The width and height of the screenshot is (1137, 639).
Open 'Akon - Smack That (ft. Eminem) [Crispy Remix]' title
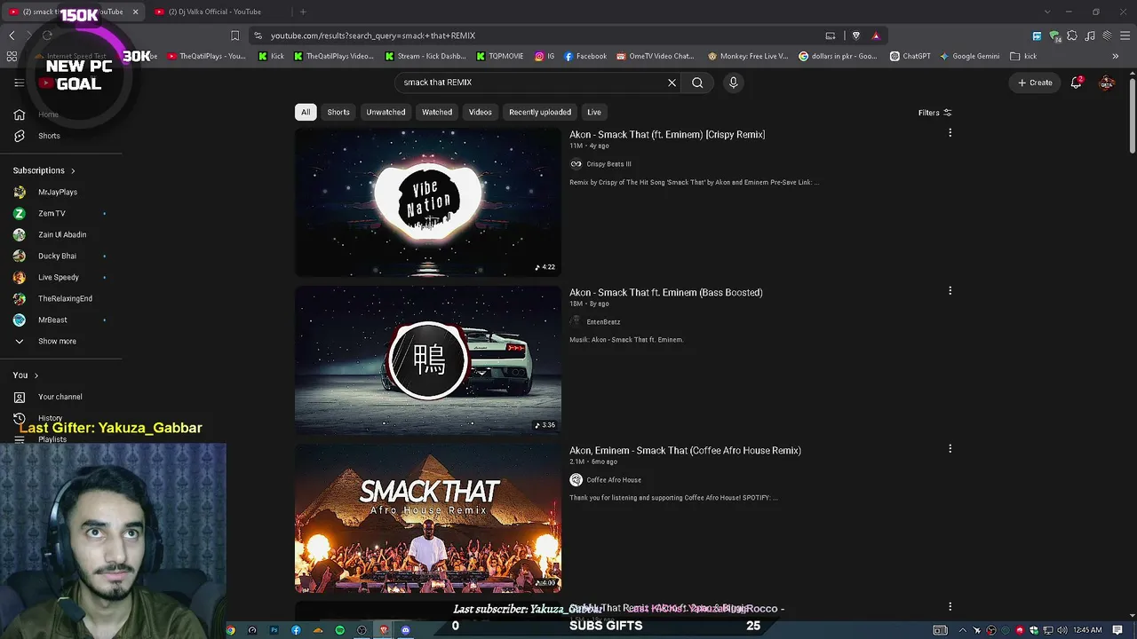pos(667,135)
